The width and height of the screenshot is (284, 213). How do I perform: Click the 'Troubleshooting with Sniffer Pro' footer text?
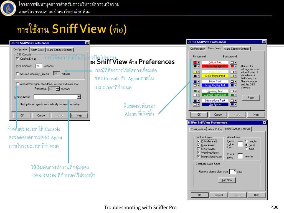[x=140, y=207]
